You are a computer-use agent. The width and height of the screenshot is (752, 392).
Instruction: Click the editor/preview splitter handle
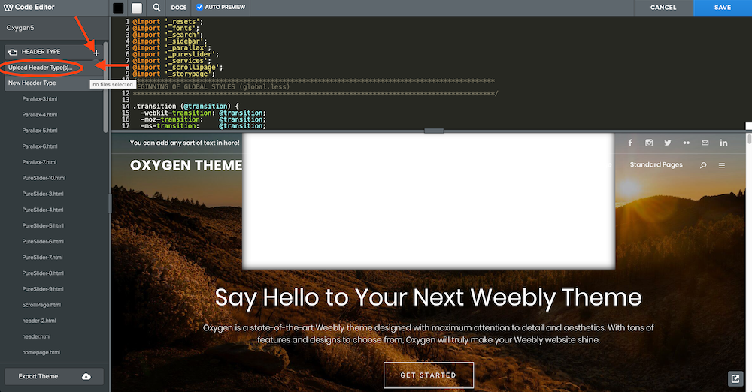[x=434, y=131]
